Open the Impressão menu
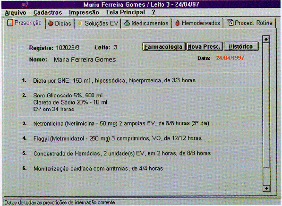This screenshot has width=282, height=206. pyautogui.click(x=84, y=13)
